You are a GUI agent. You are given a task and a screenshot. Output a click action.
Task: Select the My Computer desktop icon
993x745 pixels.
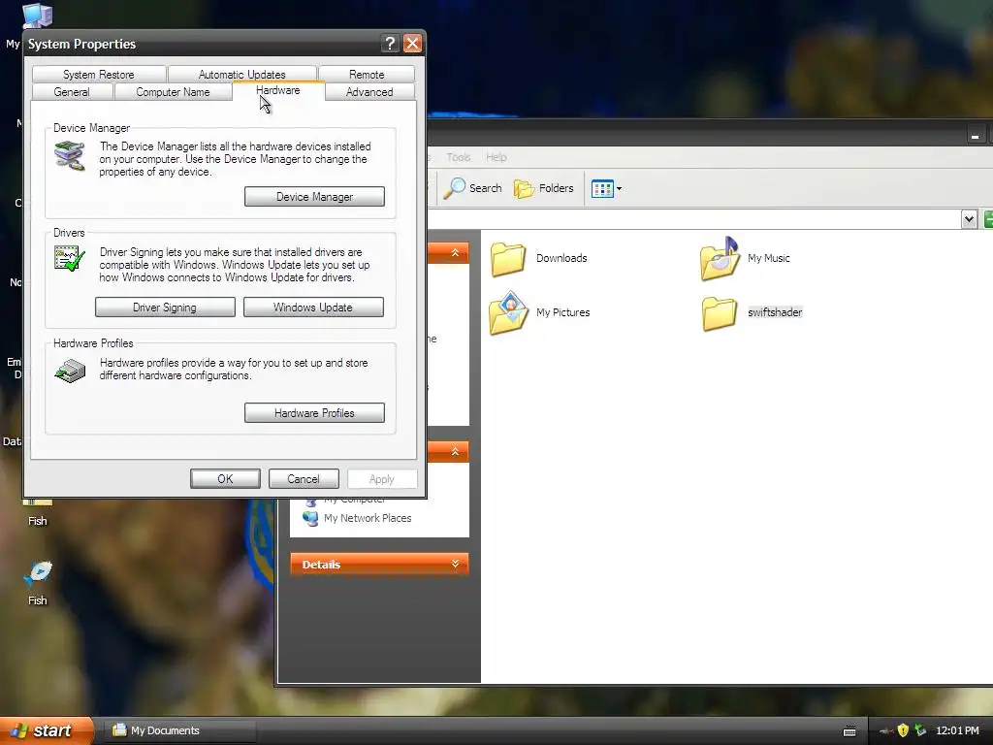37,16
